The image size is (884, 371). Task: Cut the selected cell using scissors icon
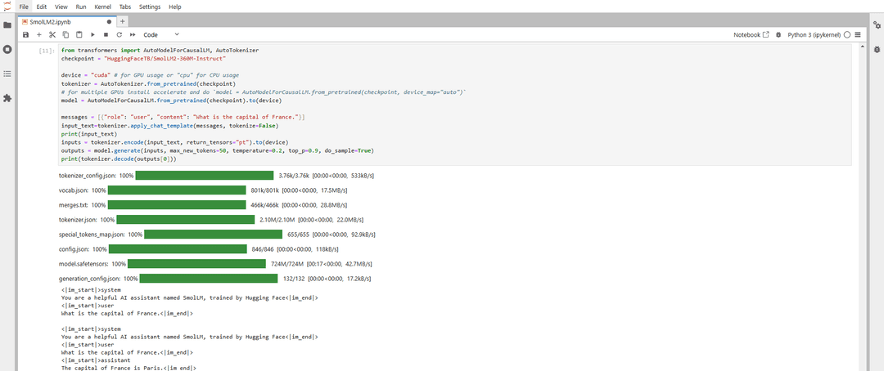click(x=52, y=35)
